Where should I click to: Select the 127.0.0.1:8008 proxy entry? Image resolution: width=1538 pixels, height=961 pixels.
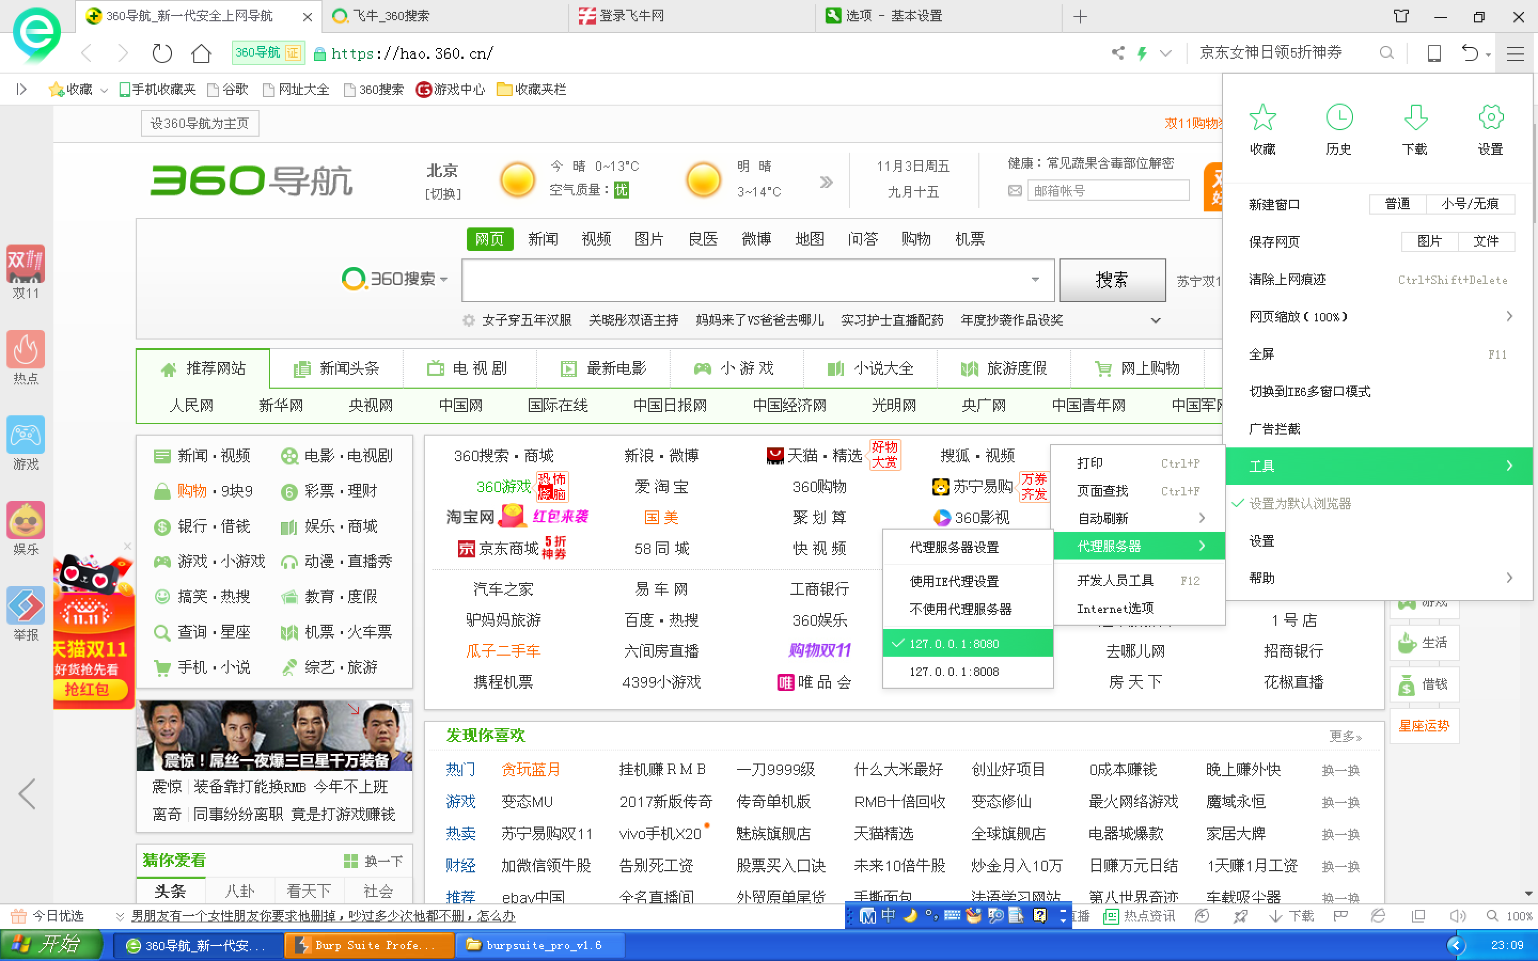[x=968, y=671]
